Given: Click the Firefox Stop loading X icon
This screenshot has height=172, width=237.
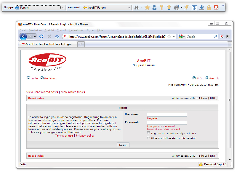Looking at the screenshot, I should coord(49,36).
